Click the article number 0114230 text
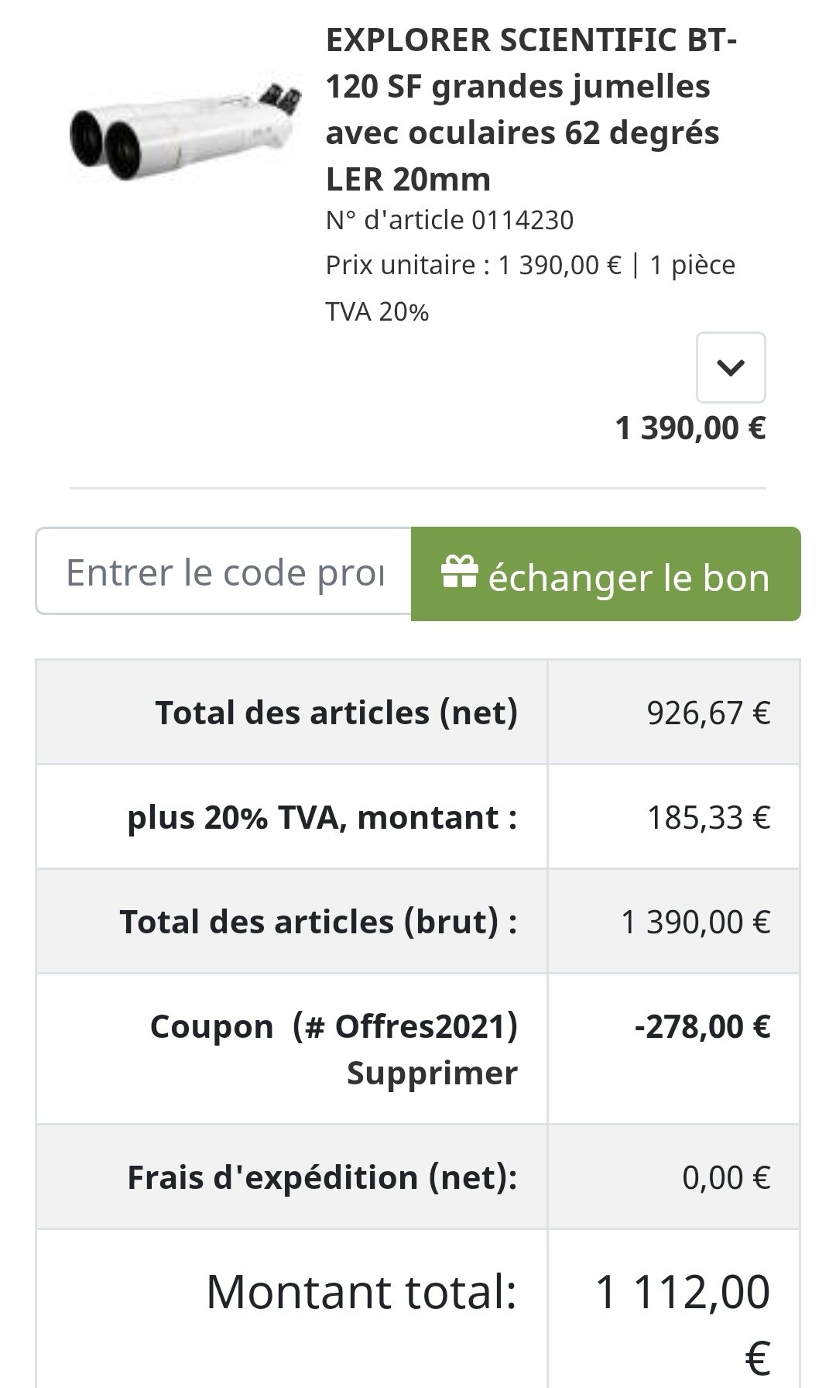 450,221
